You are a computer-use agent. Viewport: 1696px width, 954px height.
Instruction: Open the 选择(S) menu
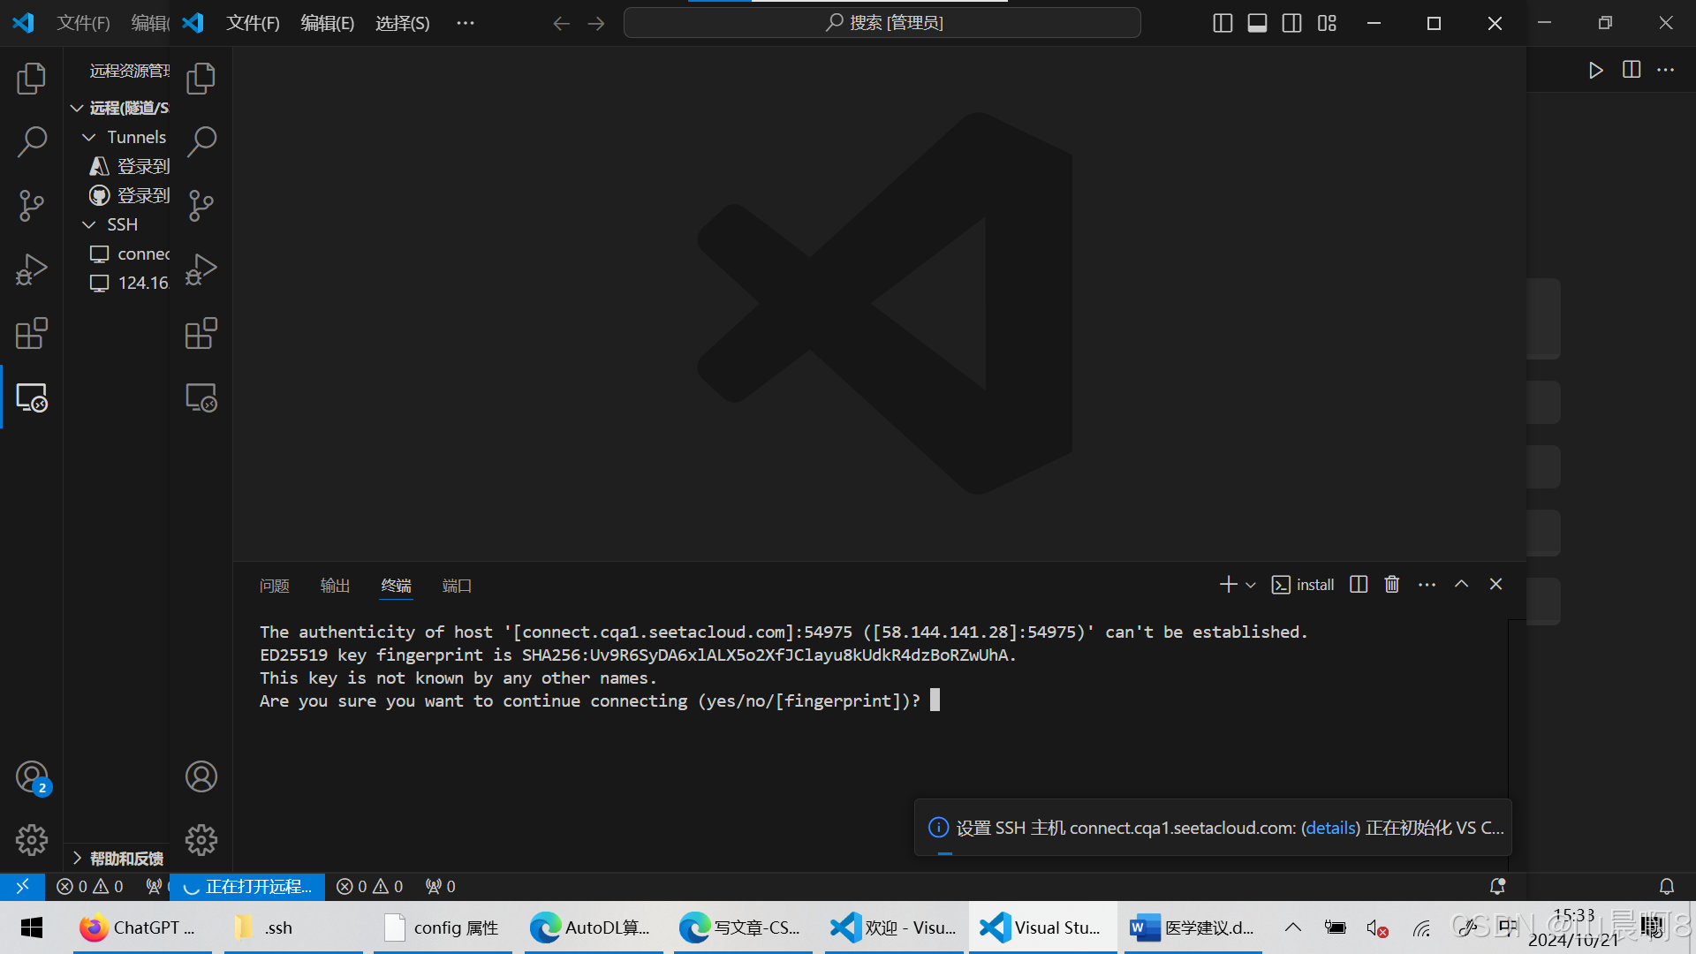(x=402, y=23)
